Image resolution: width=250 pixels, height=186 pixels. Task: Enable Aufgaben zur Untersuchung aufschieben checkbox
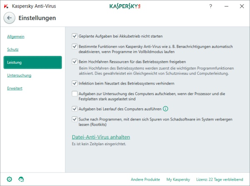75,94
